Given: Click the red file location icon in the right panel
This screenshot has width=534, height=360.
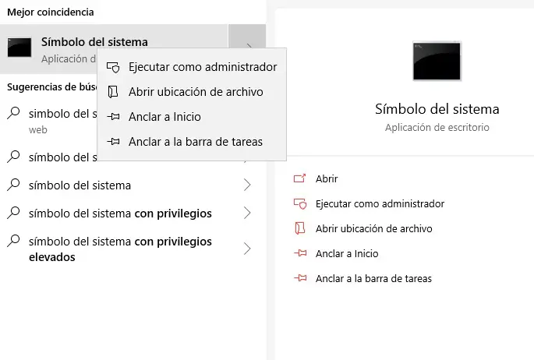Looking at the screenshot, I should pos(299,228).
